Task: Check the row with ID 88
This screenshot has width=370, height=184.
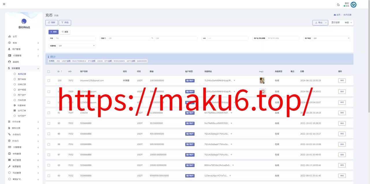Action: tap(49, 144)
